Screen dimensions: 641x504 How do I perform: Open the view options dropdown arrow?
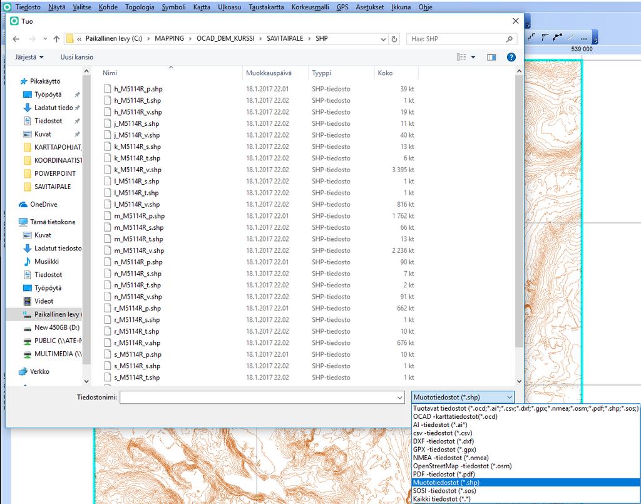click(x=473, y=57)
